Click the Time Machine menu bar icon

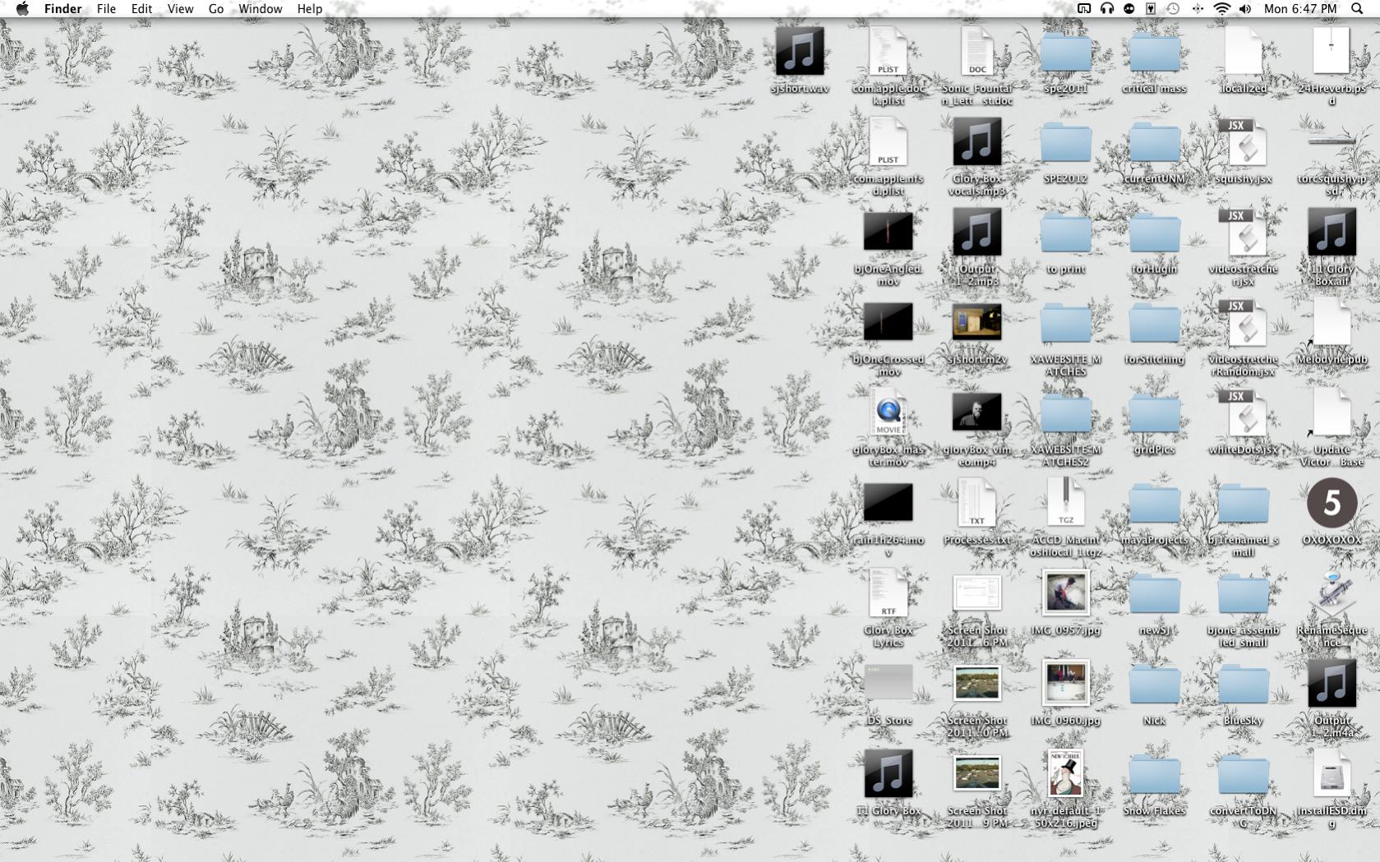[1174, 9]
